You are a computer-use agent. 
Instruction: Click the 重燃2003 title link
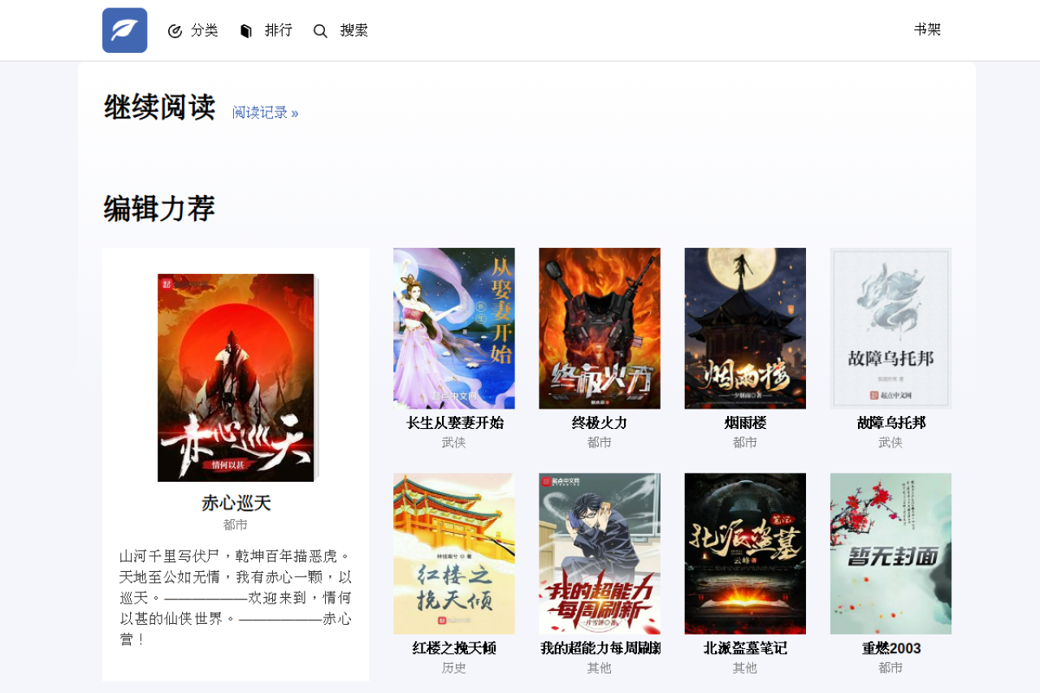coord(891,648)
